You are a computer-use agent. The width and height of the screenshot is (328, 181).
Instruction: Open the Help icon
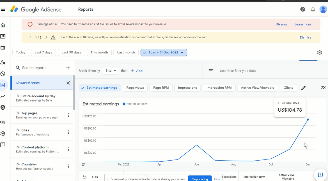(x=302, y=10)
